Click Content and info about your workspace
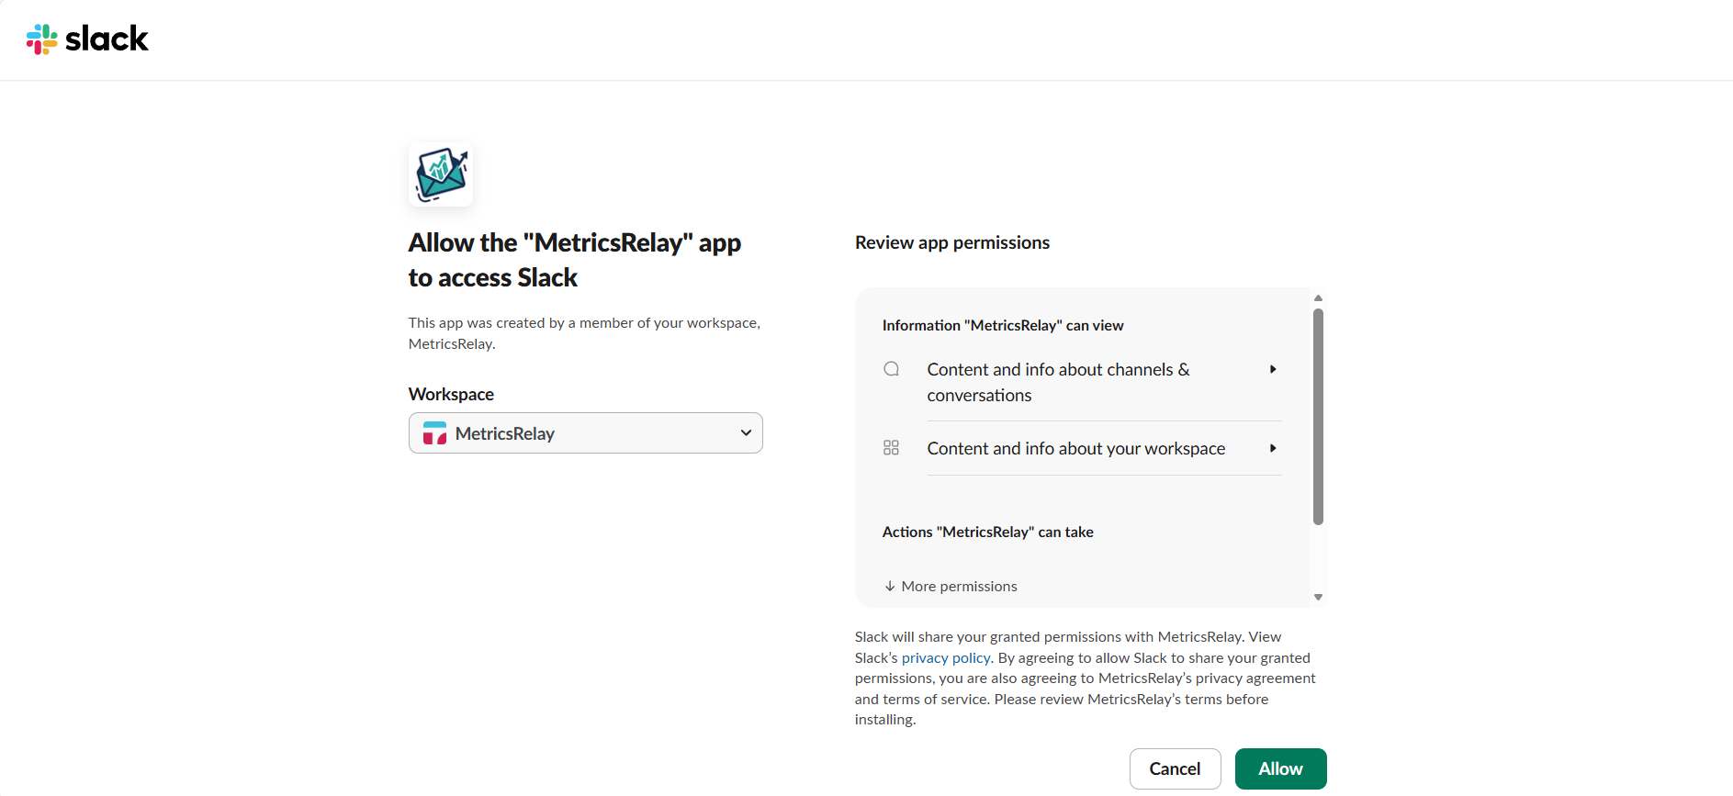This screenshot has height=796, width=1733. point(1076,448)
